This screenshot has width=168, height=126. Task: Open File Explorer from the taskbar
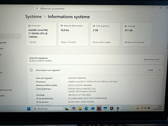pos(80,109)
